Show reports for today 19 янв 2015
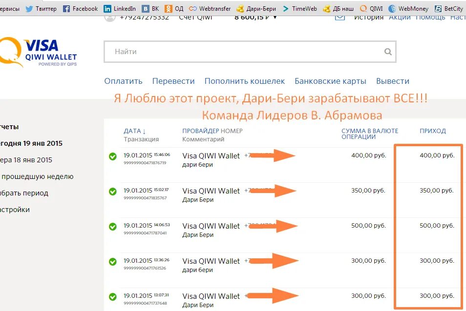Image resolution: width=466 pixels, height=311 pixels. coord(31,143)
